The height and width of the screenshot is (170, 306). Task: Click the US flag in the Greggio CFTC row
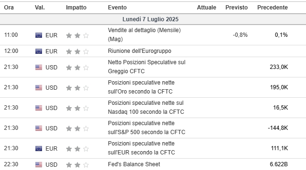(x=39, y=68)
